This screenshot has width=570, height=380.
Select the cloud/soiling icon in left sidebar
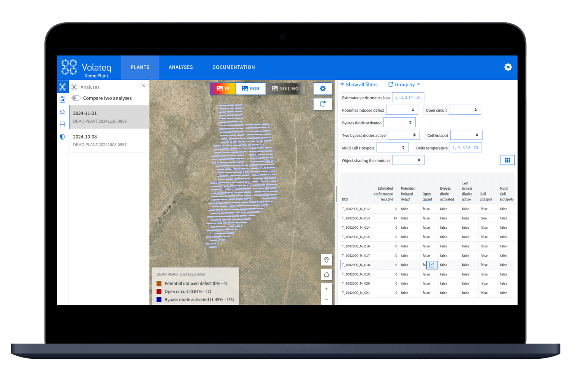click(62, 112)
